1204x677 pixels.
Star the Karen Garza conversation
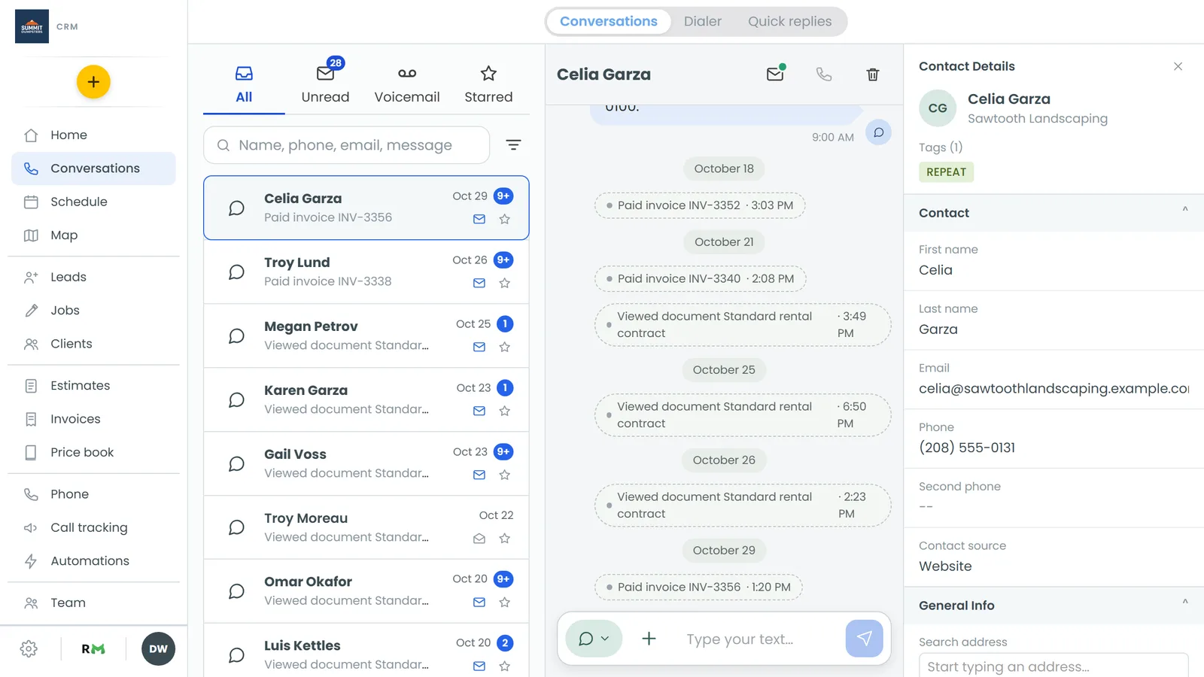coord(505,411)
